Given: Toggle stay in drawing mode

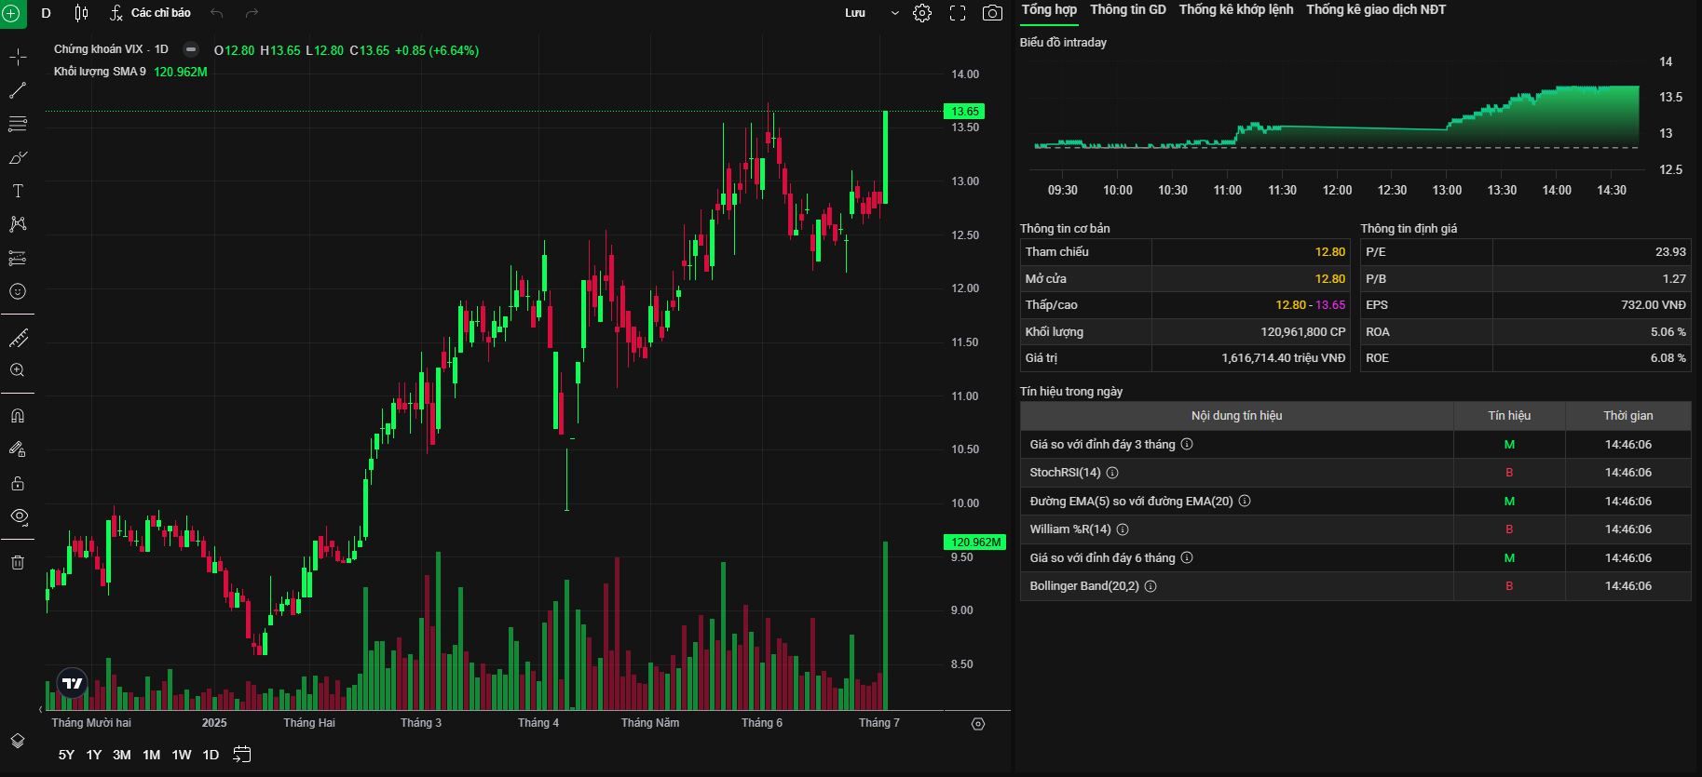Looking at the screenshot, I should pyautogui.click(x=18, y=449).
